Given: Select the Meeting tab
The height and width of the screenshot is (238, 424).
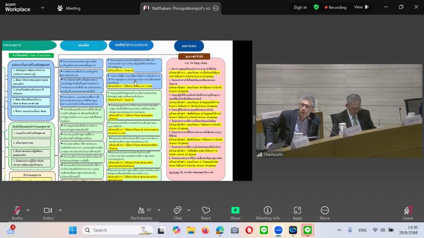Looking at the screenshot, I should [69, 8].
